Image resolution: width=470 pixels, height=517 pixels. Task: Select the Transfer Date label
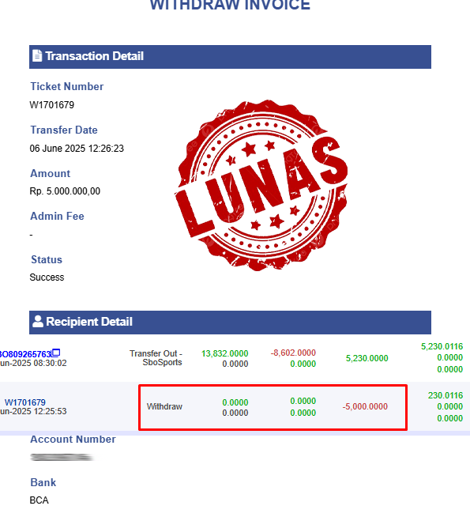64,130
